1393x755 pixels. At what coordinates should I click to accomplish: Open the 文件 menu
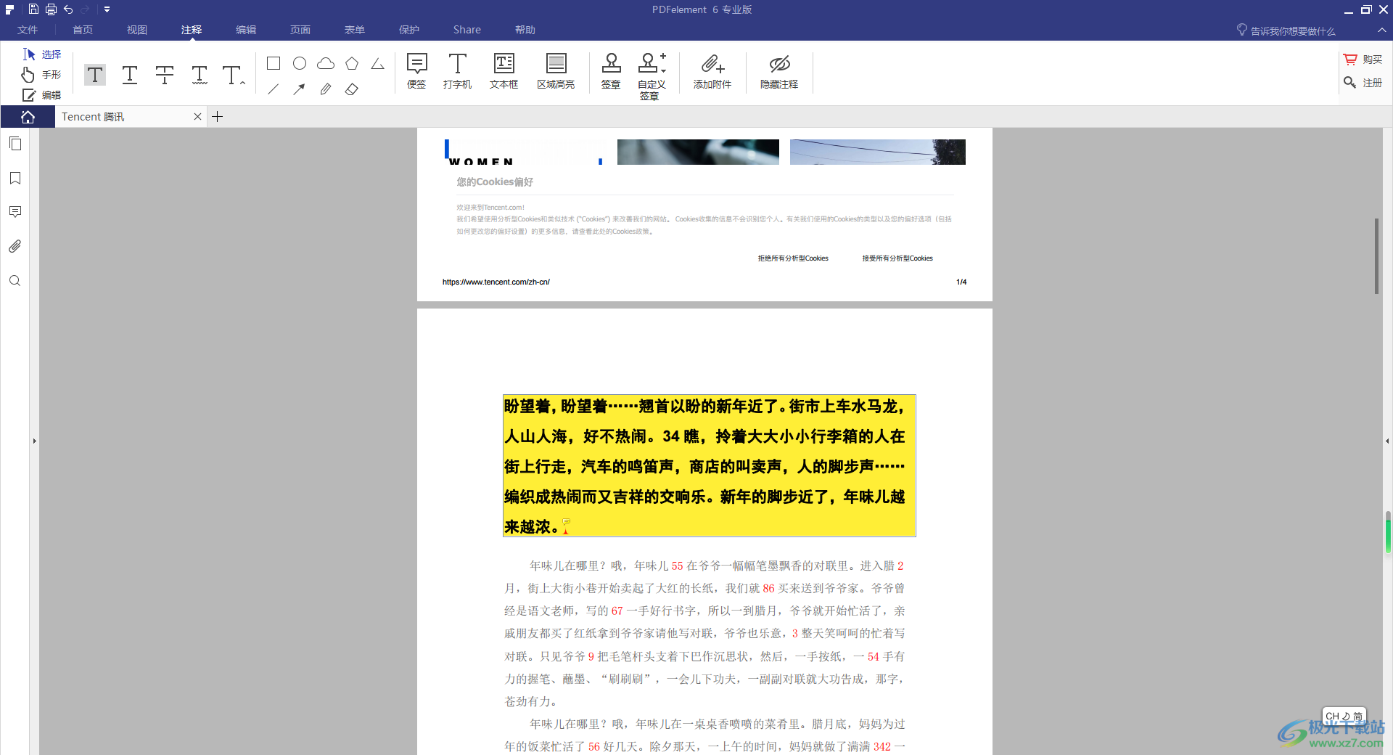point(28,30)
